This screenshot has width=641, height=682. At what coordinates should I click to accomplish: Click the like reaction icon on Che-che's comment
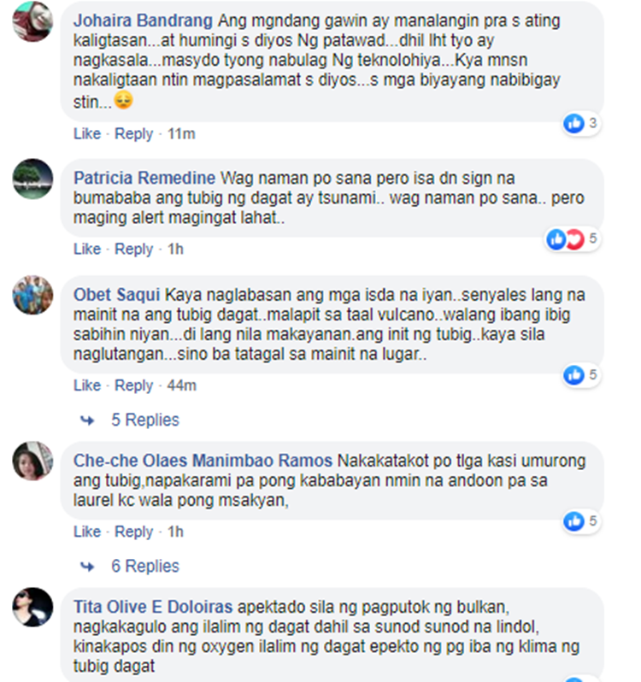click(573, 521)
